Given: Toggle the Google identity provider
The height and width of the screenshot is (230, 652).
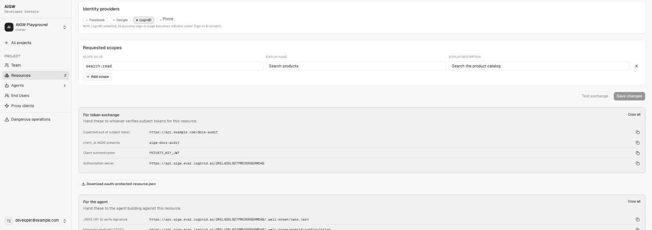Looking at the screenshot, I should pyautogui.click(x=120, y=20).
